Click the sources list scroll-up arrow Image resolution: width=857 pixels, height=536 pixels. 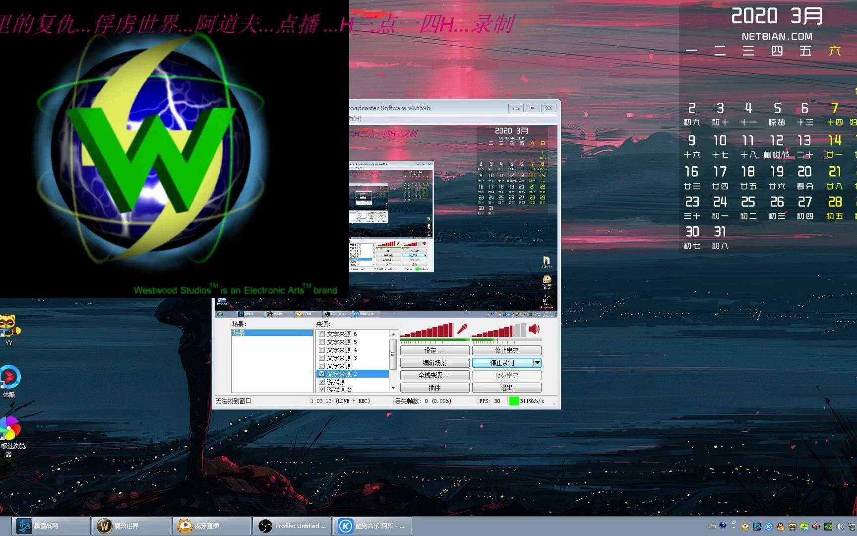(393, 334)
